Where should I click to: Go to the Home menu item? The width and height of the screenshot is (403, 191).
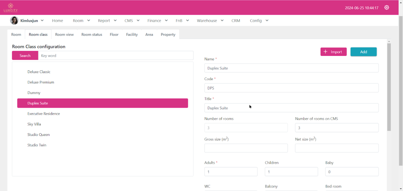[57, 20]
